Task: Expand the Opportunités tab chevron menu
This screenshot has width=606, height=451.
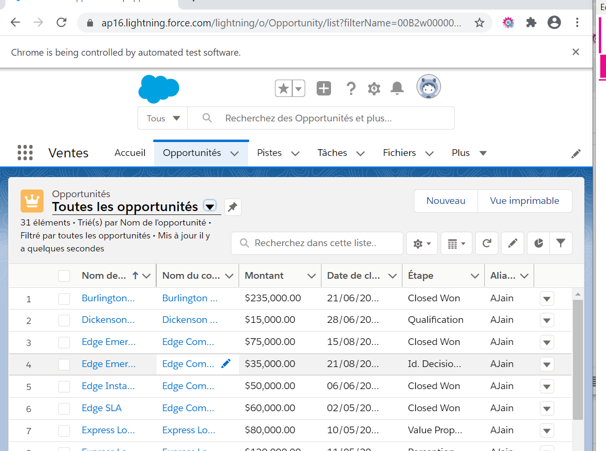Action: [234, 153]
